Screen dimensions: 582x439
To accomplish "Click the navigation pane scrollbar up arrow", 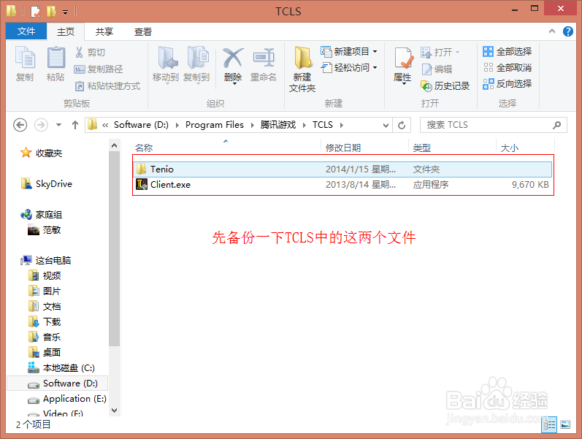I will [x=115, y=145].
